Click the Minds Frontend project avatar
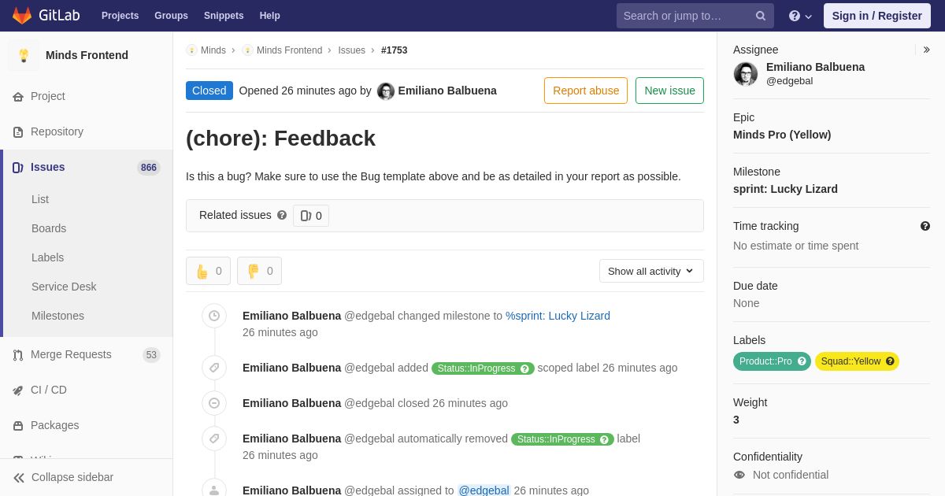This screenshot has height=496, width=945. (x=24, y=55)
